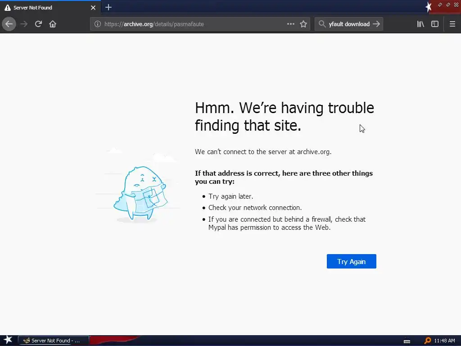Open the star start menu in taskbar

8,340
